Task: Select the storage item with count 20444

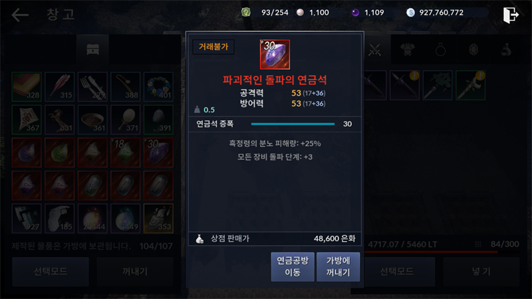Action: tap(92, 219)
